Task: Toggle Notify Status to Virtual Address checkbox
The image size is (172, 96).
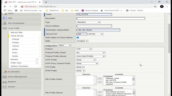Action: pos(78,38)
